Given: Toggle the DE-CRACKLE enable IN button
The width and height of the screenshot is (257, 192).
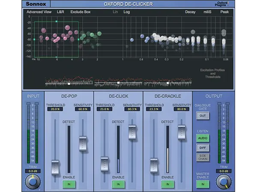Looking at the screenshot, I should coord(167,184).
